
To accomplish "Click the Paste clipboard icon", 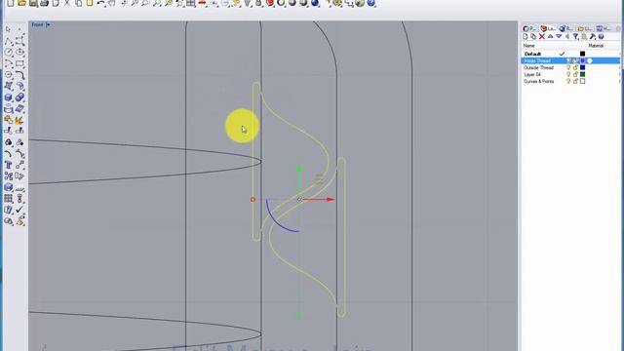I will [90, 3].
